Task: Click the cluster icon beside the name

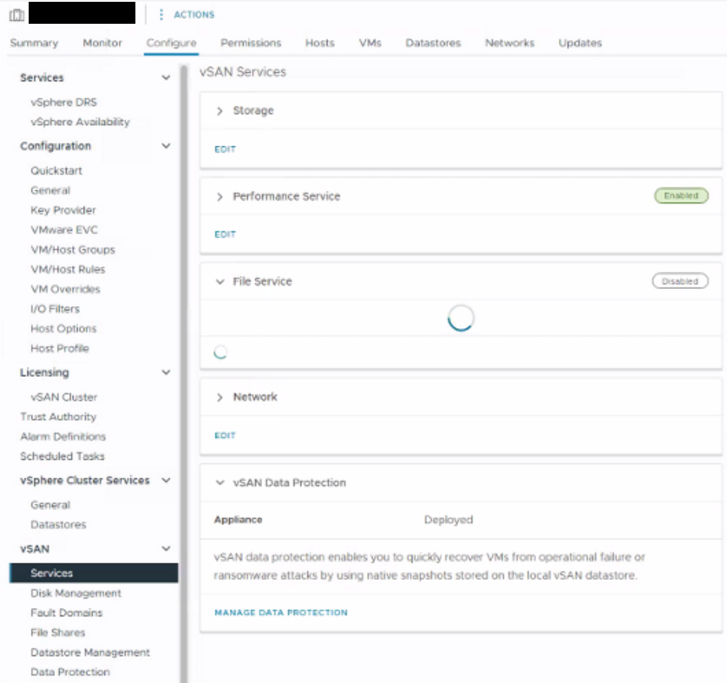Action: pyautogui.click(x=16, y=15)
